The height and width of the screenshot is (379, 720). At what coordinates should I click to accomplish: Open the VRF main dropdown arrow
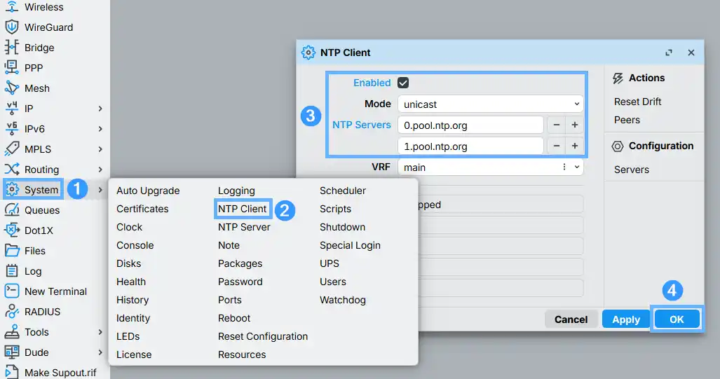click(577, 167)
